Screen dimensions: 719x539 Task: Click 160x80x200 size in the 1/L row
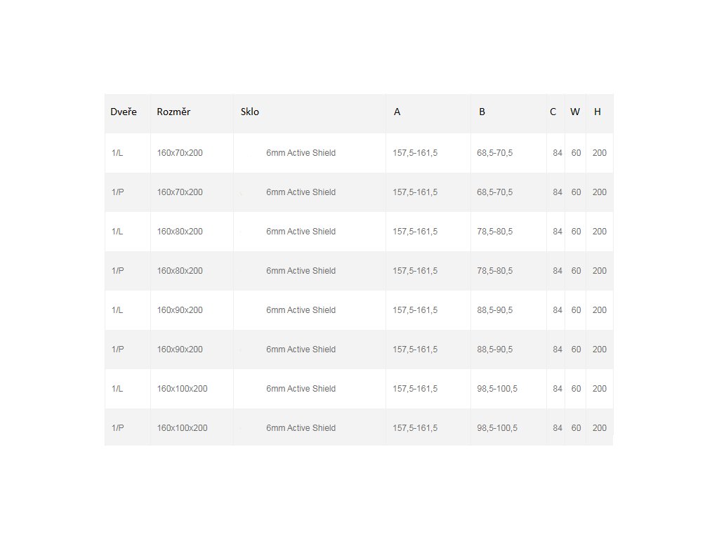[180, 232]
